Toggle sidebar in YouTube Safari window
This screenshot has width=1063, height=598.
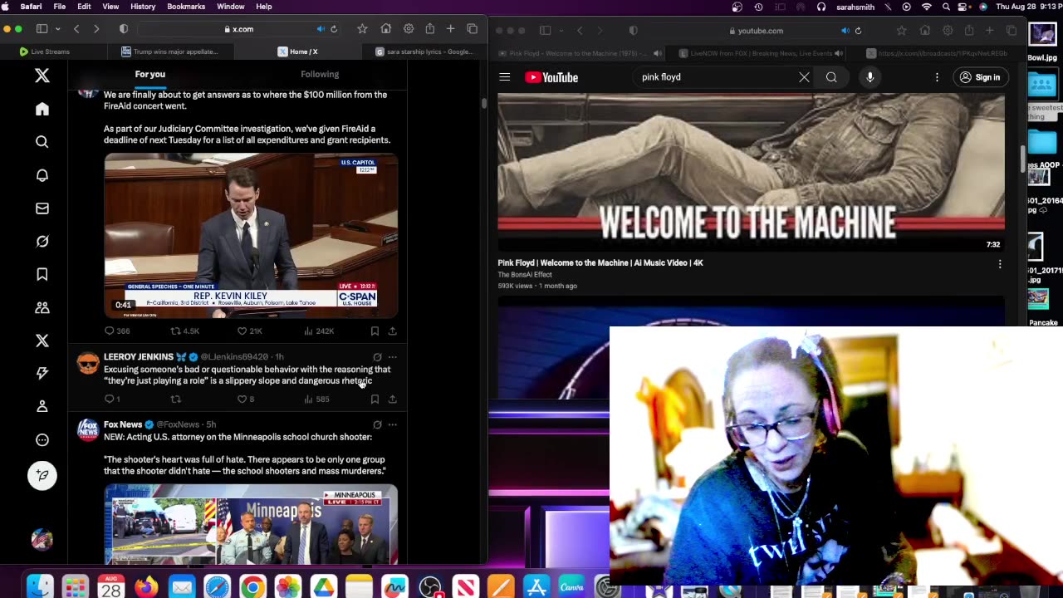[x=545, y=31]
